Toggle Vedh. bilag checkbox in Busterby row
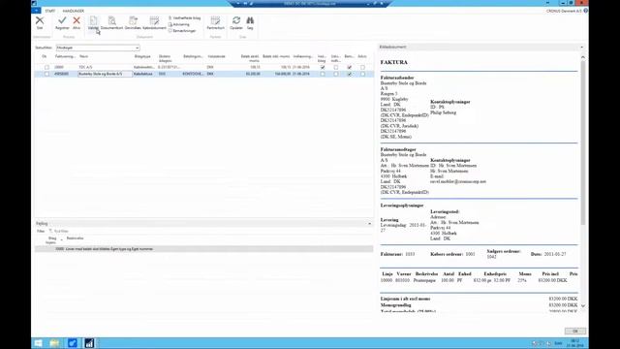 click(323, 74)
